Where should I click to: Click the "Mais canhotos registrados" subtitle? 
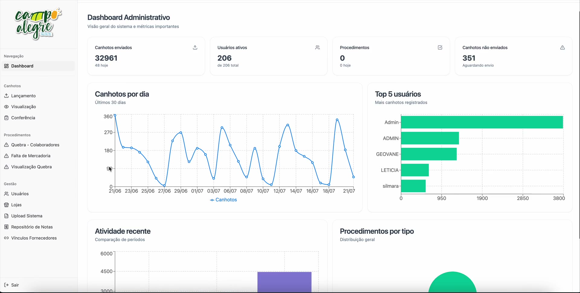[x=401, y=102]
